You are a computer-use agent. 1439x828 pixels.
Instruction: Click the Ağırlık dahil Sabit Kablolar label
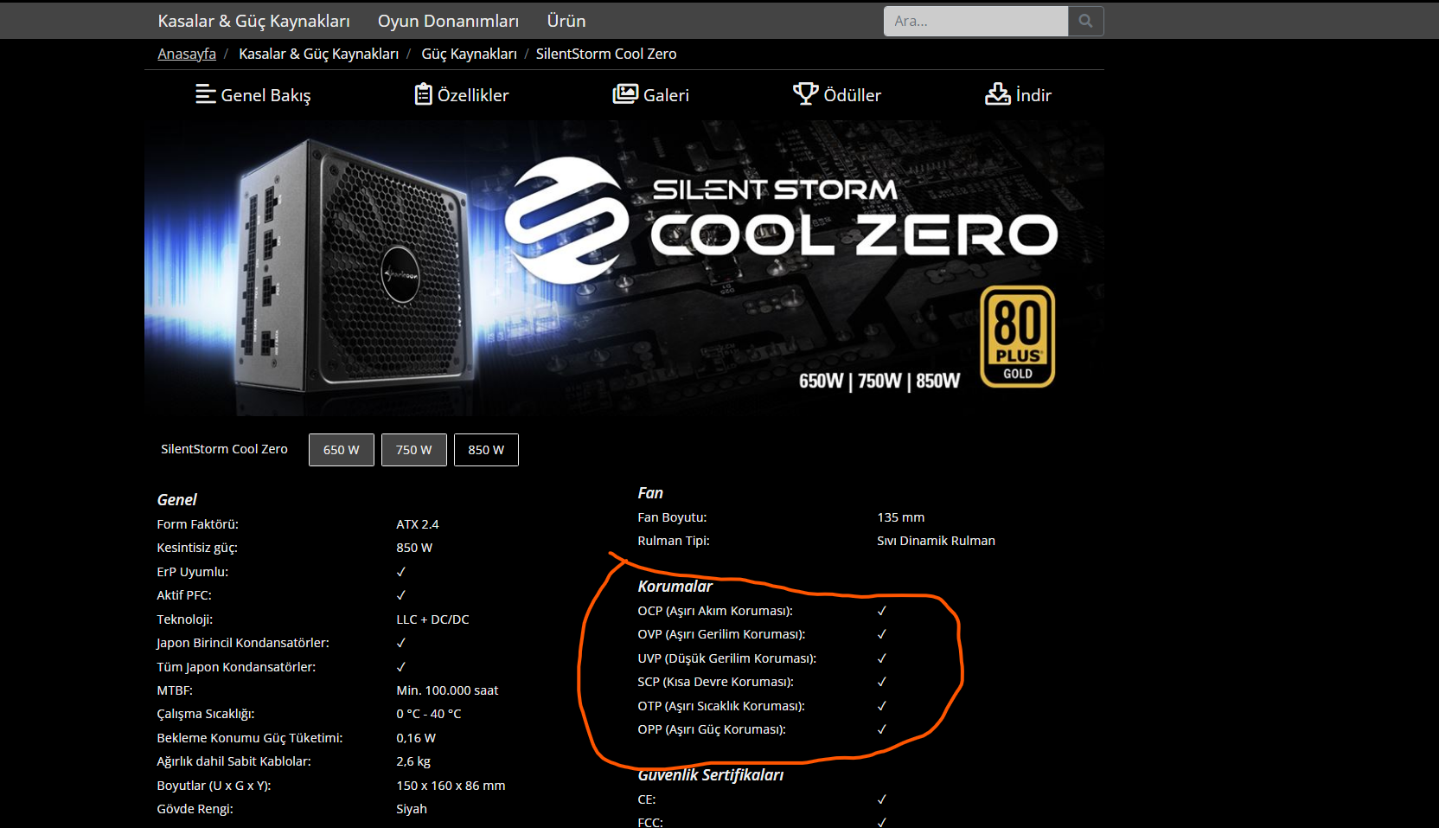233,761
